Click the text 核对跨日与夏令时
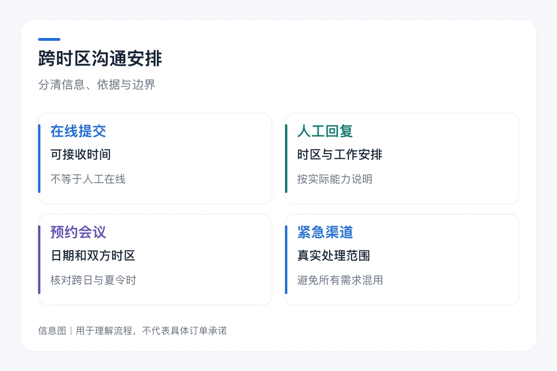This screenshot has width=557, height=371. pyautogui.click(x=93, y=280)
